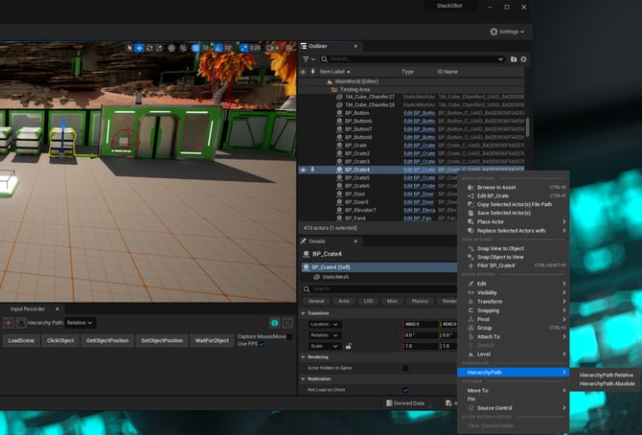Click the viewport select mode arrow icon
Image resolution: width=642 pixels, height=435 pixels.
(129, 47)
